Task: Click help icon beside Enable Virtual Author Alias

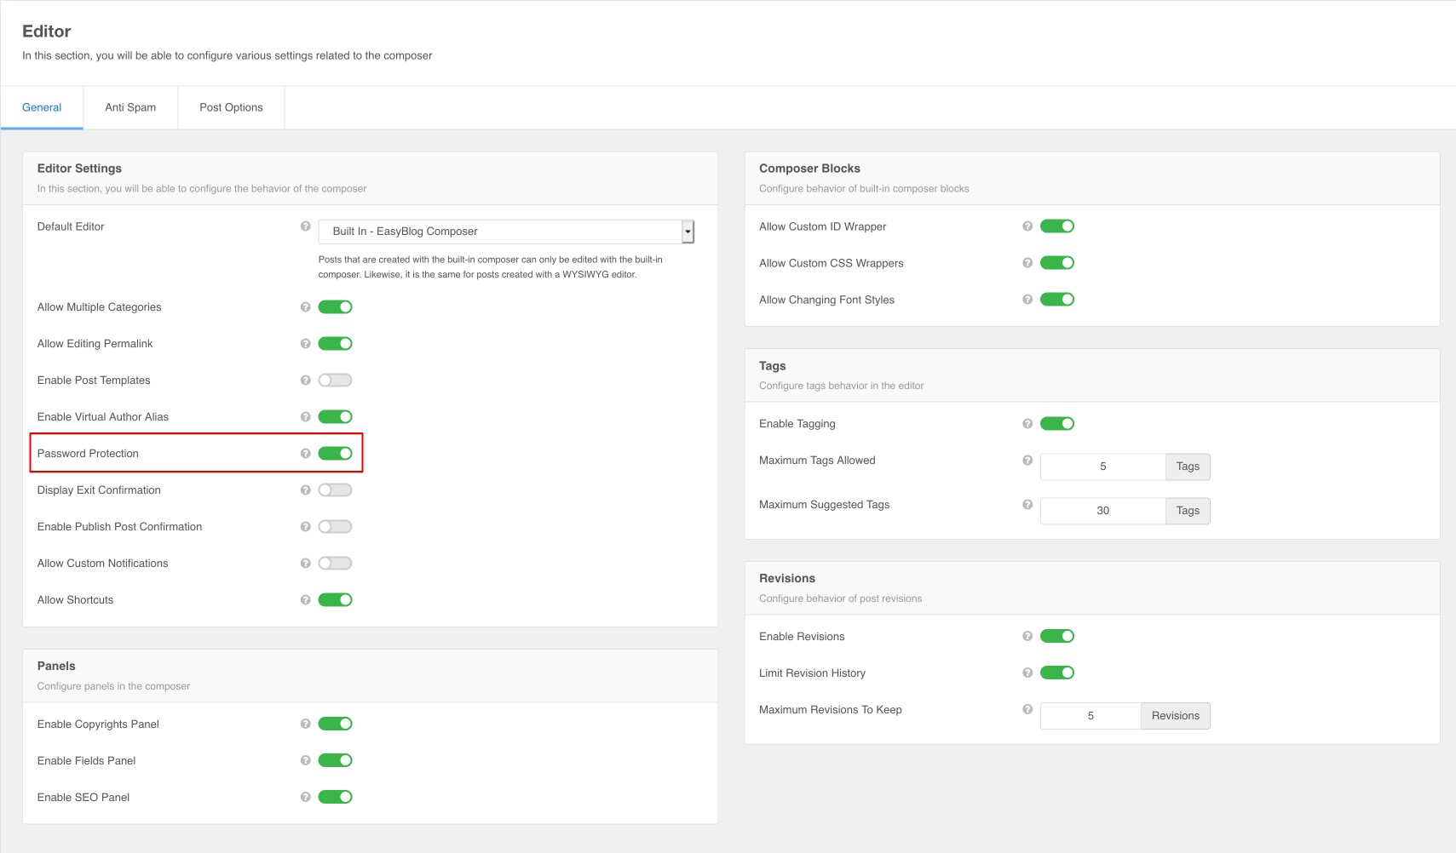Action: pos(305,417)
